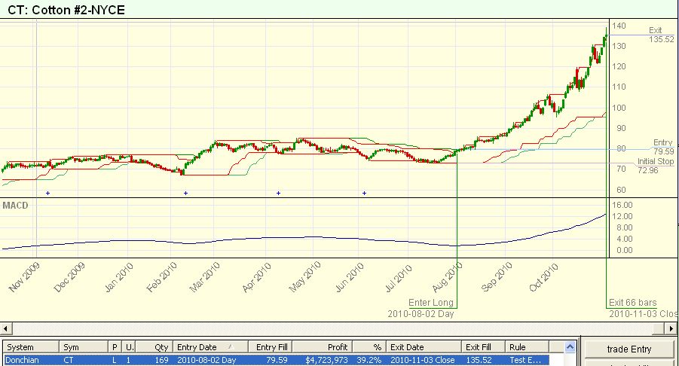Image resolution: width=679 pixels, height=366 pixels.
Task: Click the Rule column header
Action: pyautogui.click(x=532, y=347)
